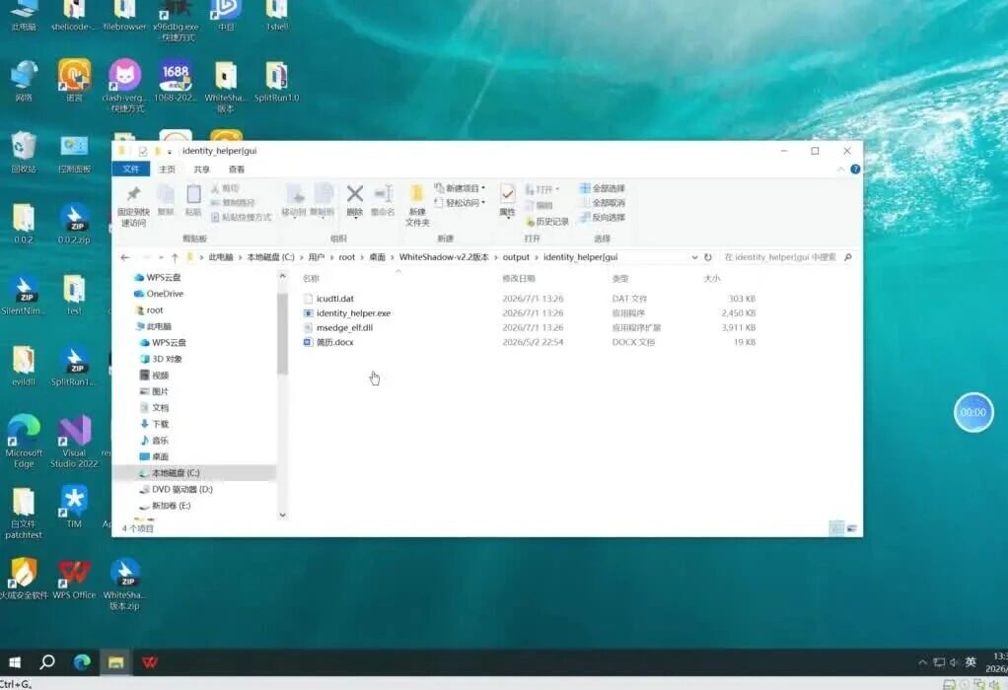
Task: Select the clash-verge desktop shortcut
Action: [x=124, y=86]
